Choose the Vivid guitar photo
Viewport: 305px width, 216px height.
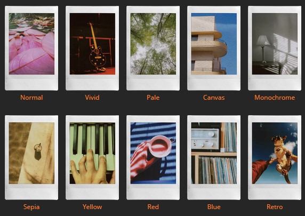click(x=92, y=48)
